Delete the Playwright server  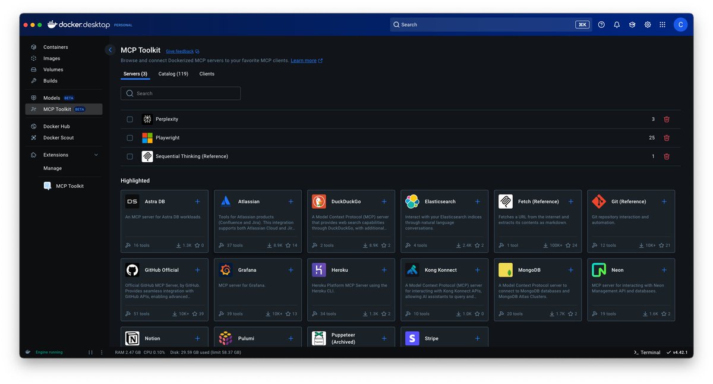[x=667, y=138]
